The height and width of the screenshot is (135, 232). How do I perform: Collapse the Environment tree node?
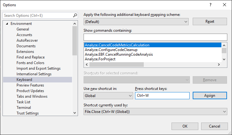(x=7, y=24)
